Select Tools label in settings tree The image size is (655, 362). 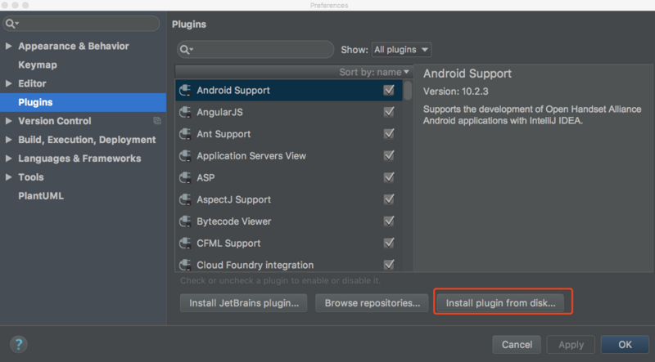pos(31,177)
